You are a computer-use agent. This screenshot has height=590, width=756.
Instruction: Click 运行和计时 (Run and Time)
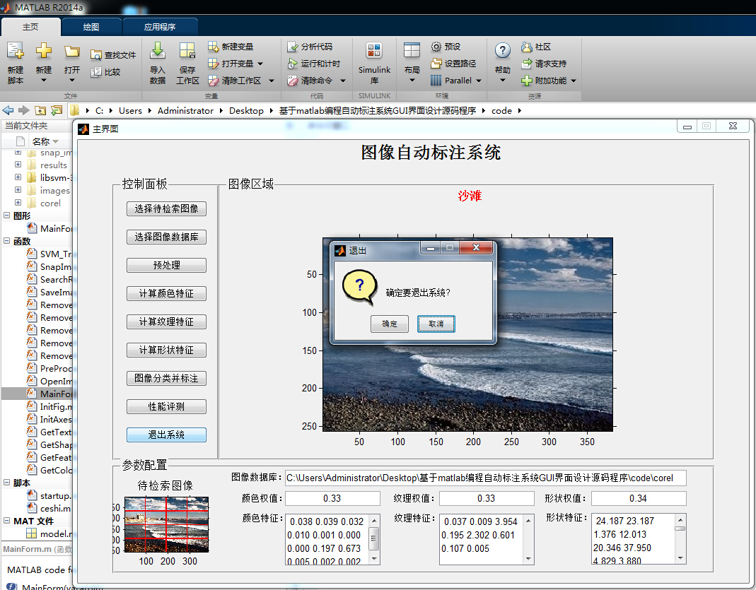[314, 64]
